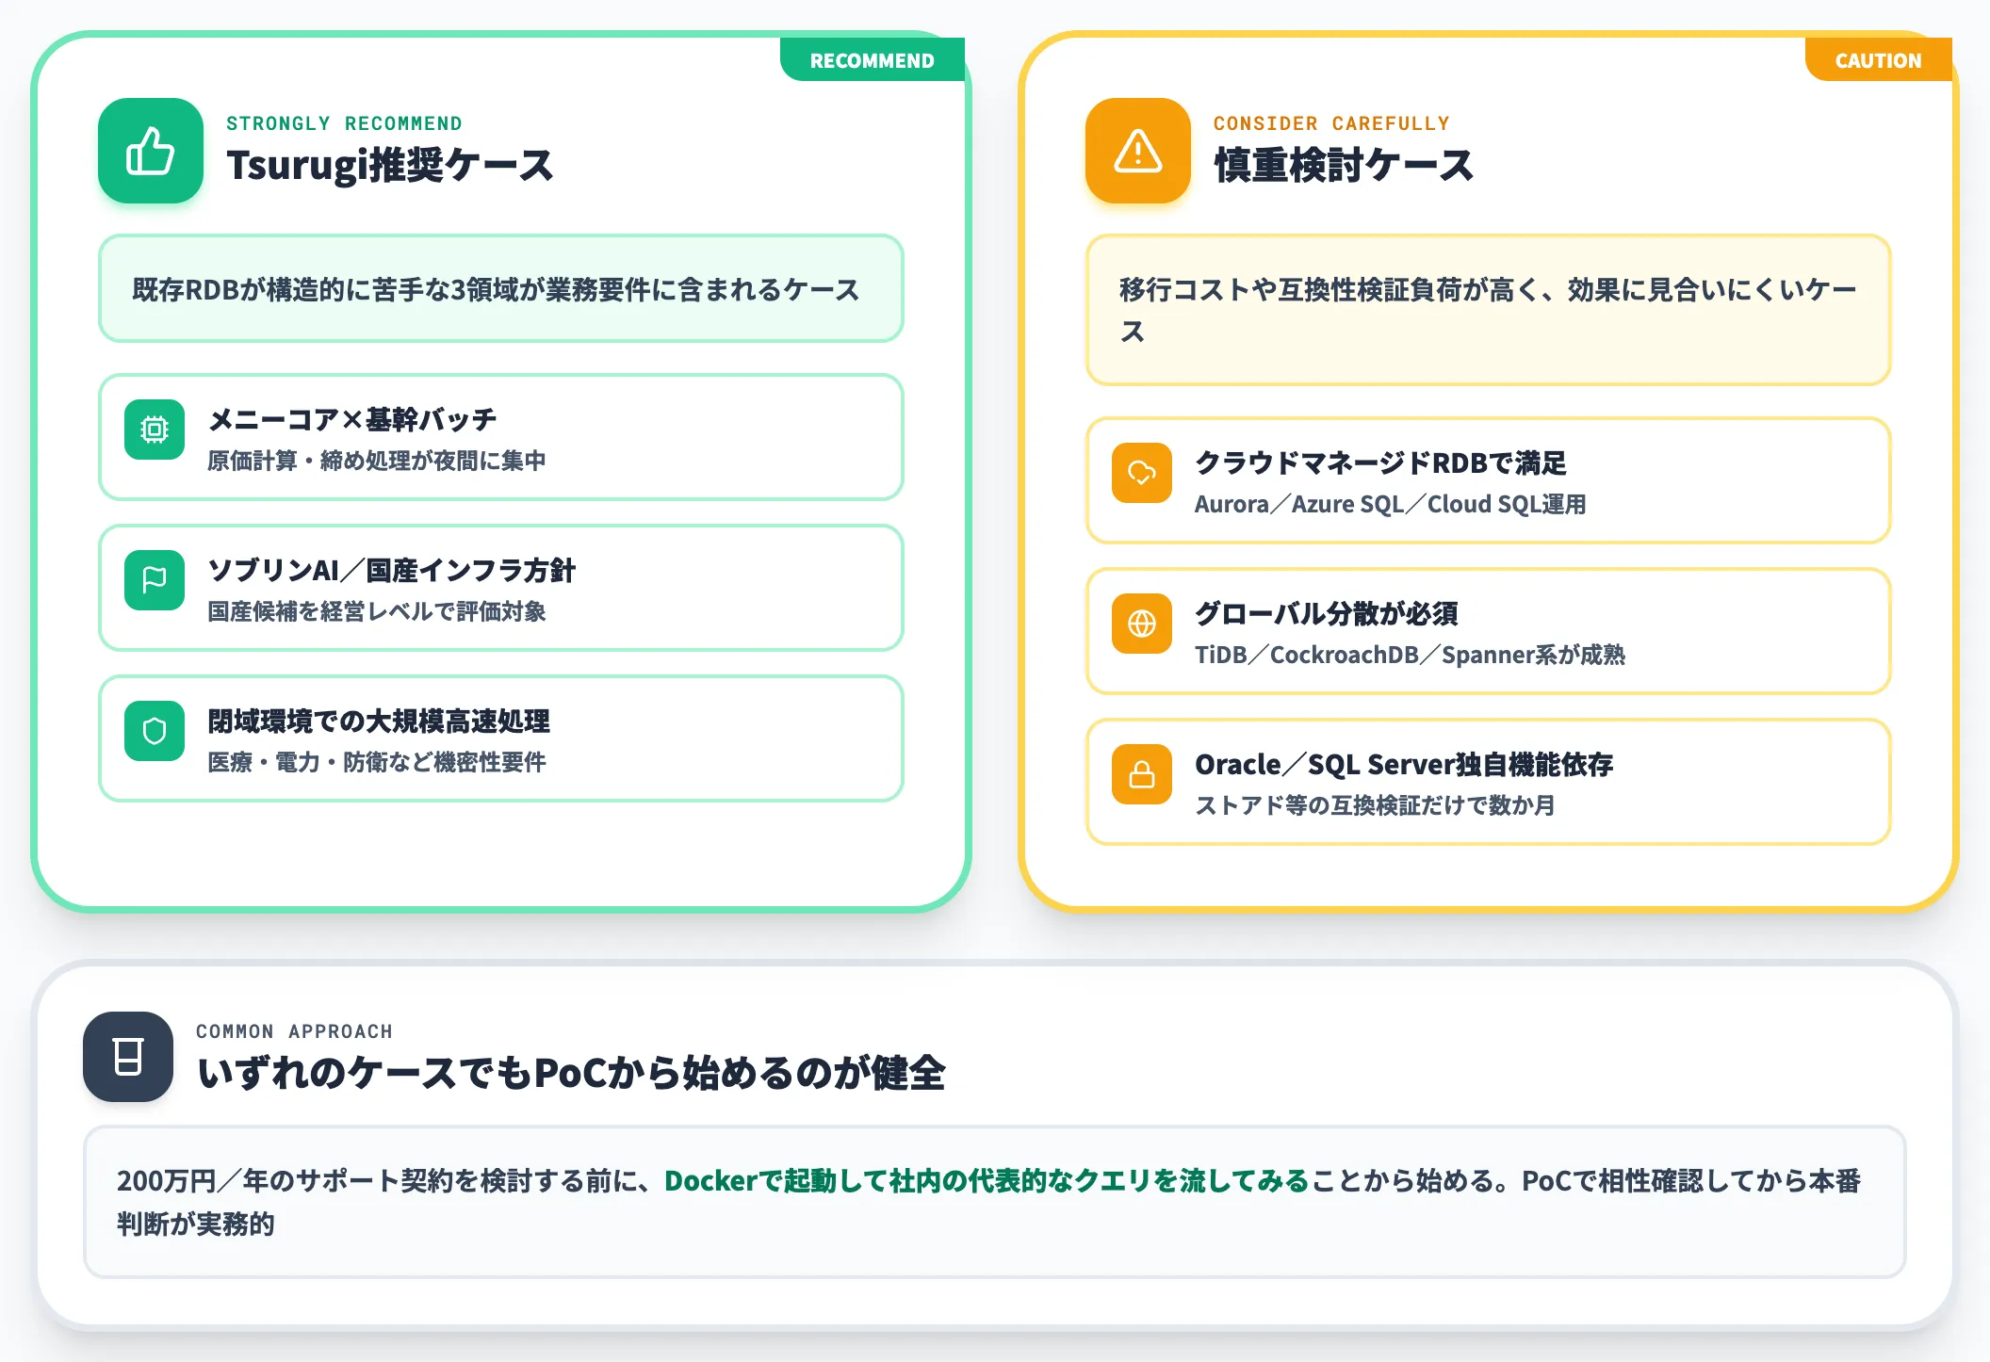Screen dimensions: 1990x1362
Task: Click the green thumbs-up icon
Action: point(151,151)
